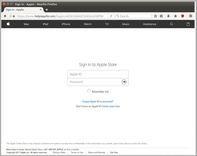This screenshot has height=156, width=197.
Task: Show bookmarks list icon in toolbar
Action: coord(161,16)
